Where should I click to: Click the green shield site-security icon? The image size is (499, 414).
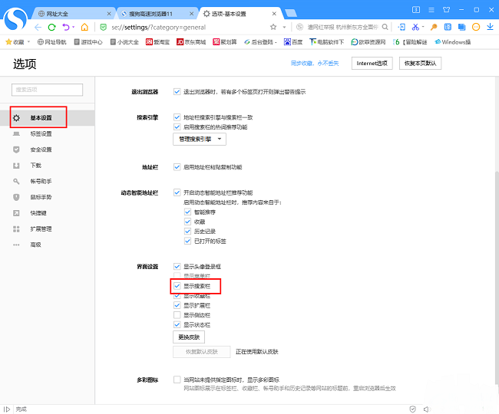pyautogui.click(x=103, y=28)
